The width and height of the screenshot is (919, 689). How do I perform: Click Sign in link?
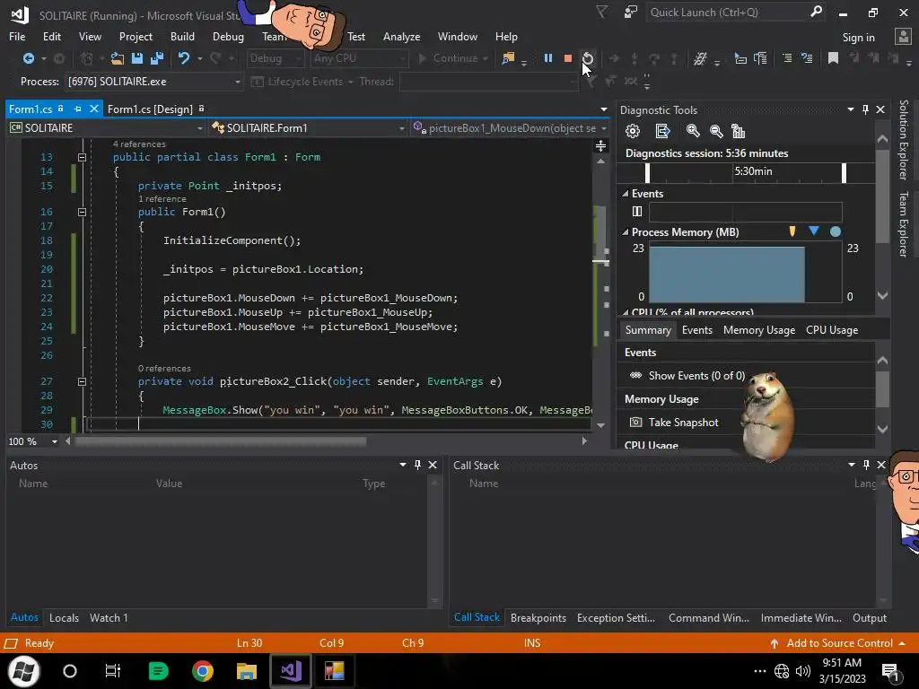[x=858, y=38]
